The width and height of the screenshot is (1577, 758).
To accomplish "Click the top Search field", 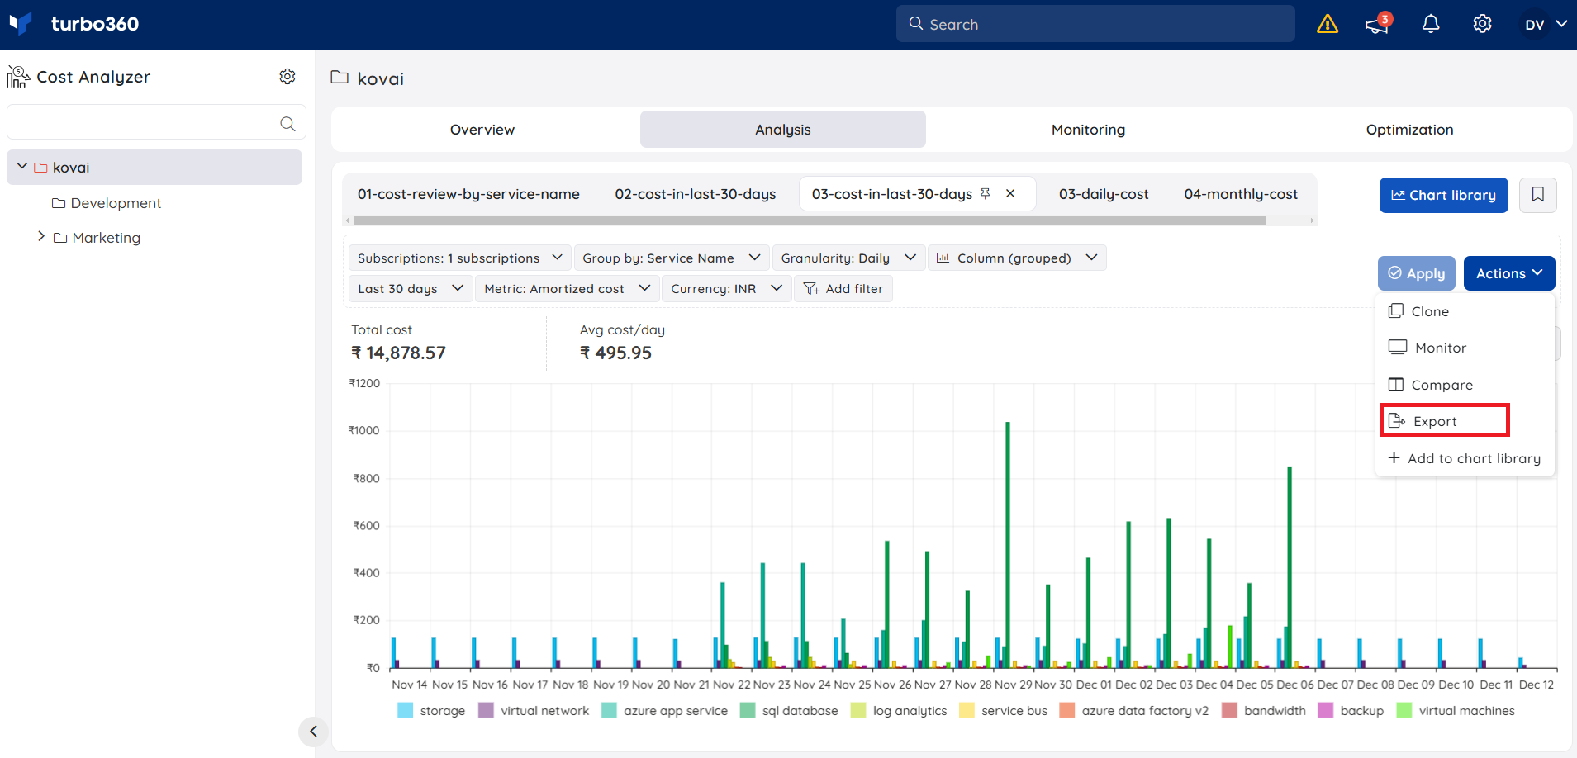I will coord(1095,24).
